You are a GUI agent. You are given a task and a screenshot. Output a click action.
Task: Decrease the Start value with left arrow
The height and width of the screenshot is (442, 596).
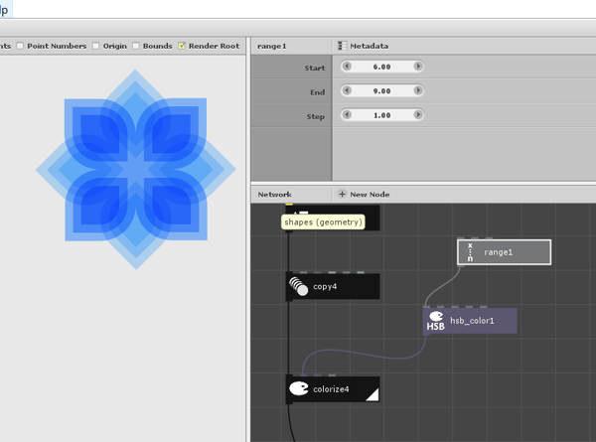click(x=347, y=67)
